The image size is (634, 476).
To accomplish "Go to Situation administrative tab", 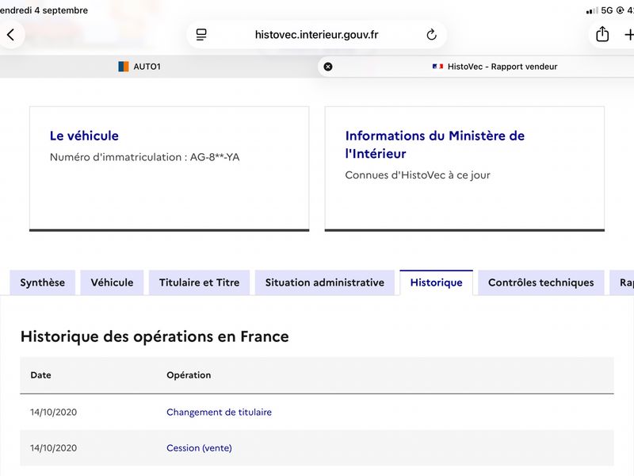I will point(325,282).
